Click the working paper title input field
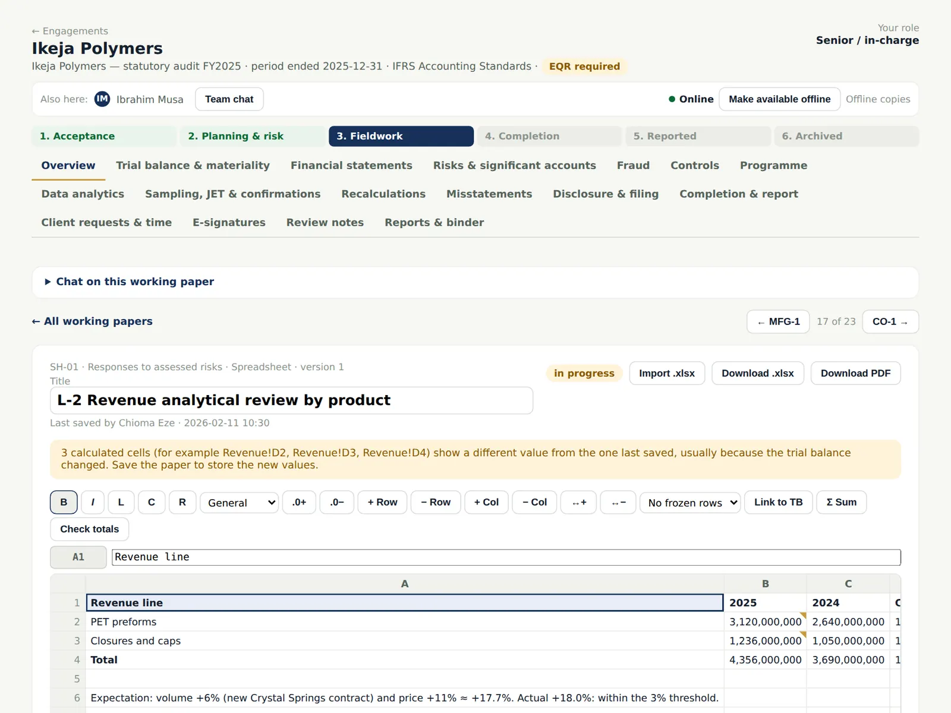The image size is (951, 713). tap(291, 400)
